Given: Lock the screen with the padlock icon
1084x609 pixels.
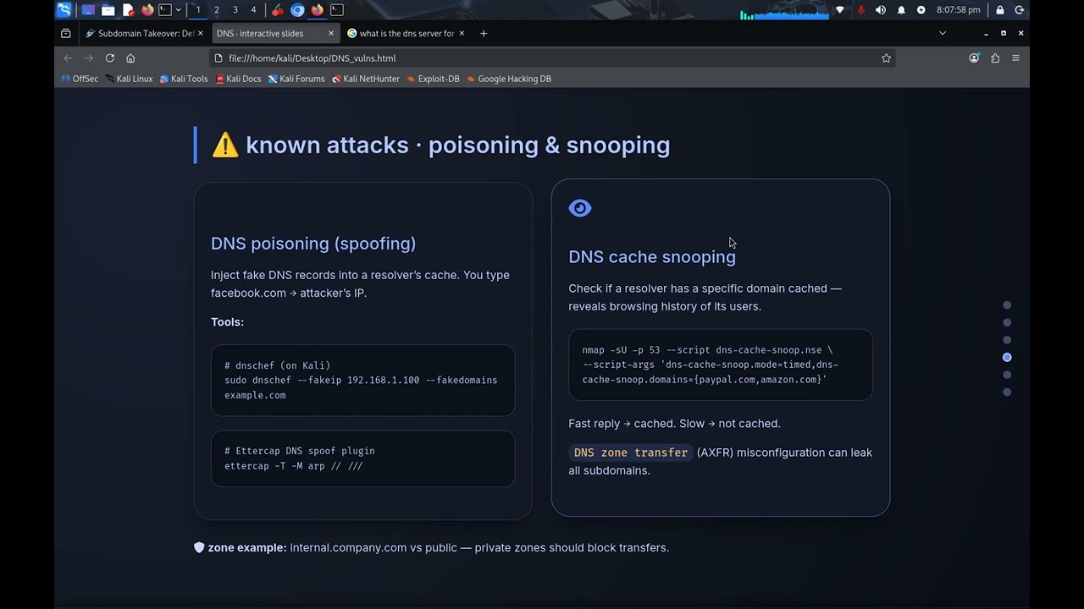Looking at the screenshot, I should coord(1000,10).
